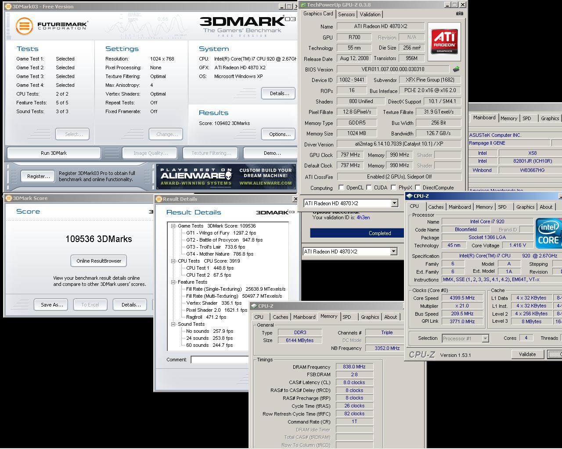Click the Run 3DMark button
Screen dimensions: 562x449
[54, 153]
